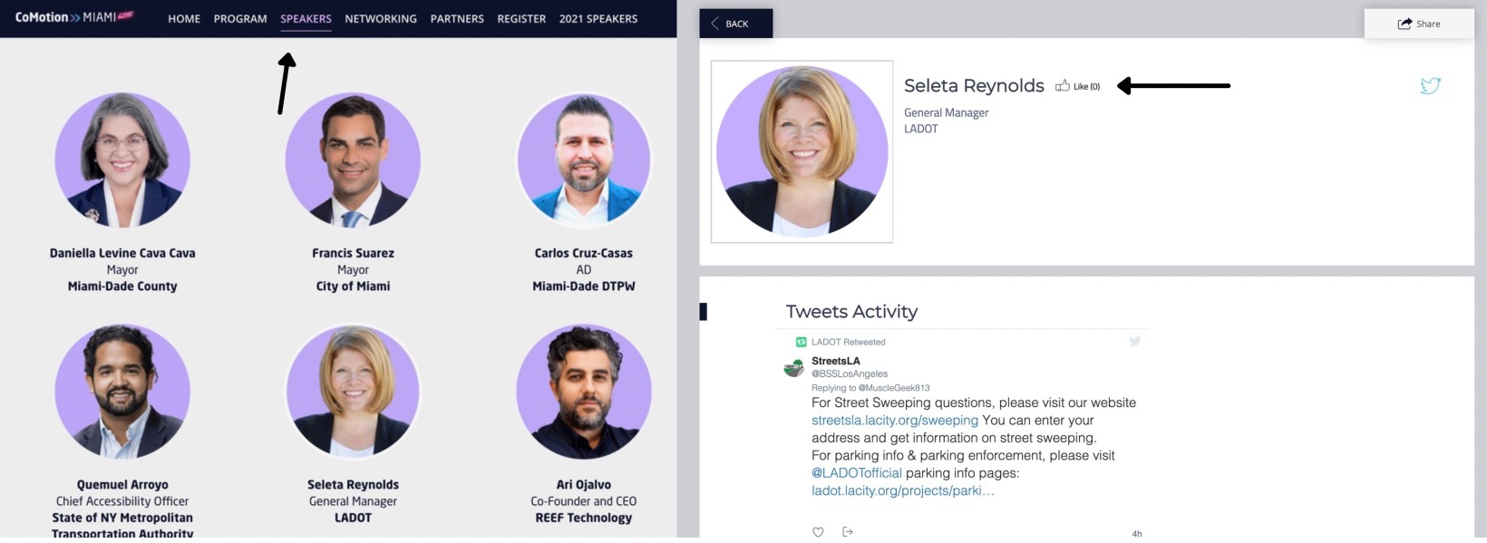
Task: Click the LADOT Retweeted label
Action: pos(849,342)
